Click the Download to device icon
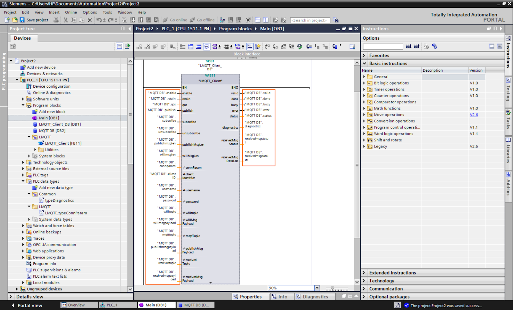 point(132,20)
